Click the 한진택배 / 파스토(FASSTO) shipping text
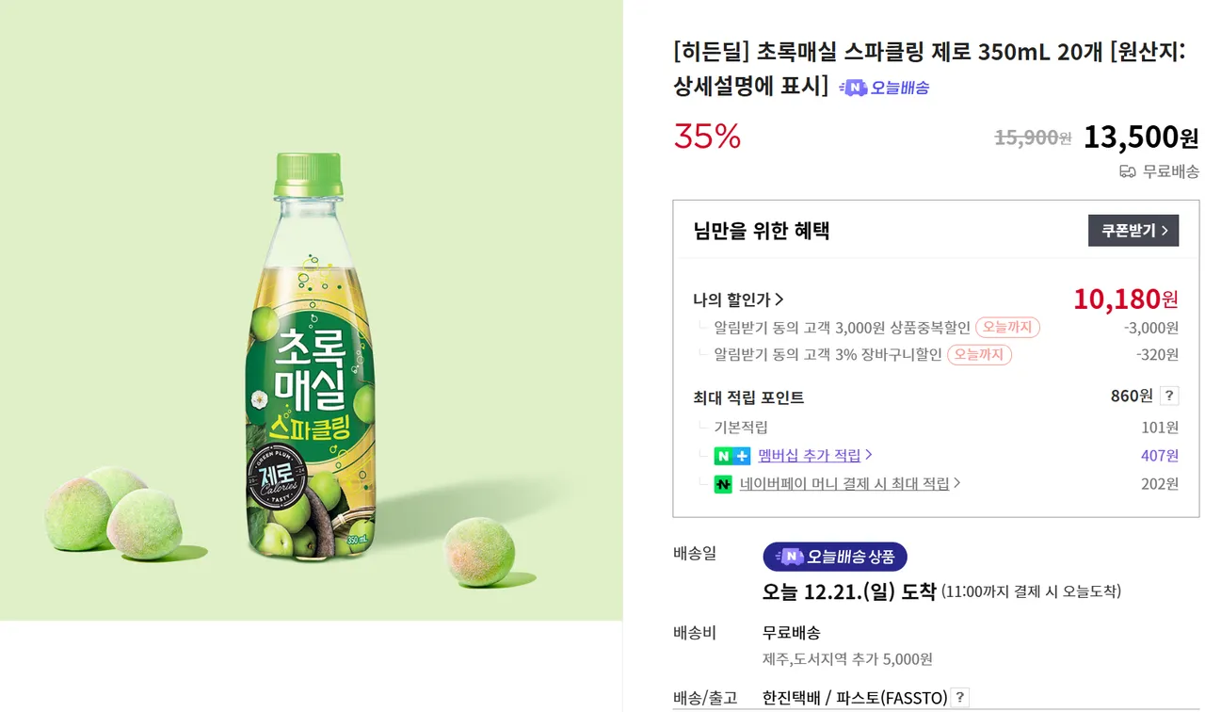Screen dimensions: 1205x712 pyautogui.click(x=854, y=698)
